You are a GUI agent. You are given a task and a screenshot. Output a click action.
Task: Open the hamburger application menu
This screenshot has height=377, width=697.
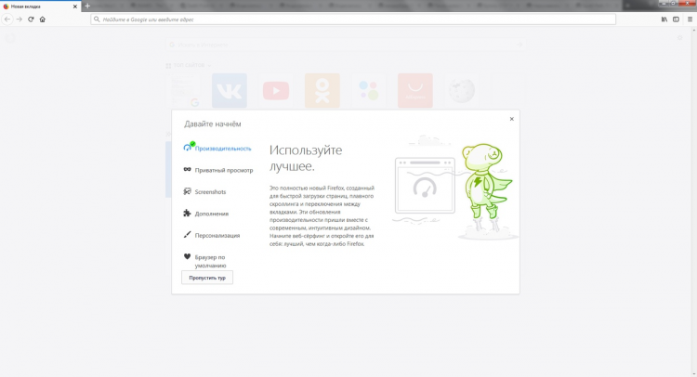tap(690, 19)
